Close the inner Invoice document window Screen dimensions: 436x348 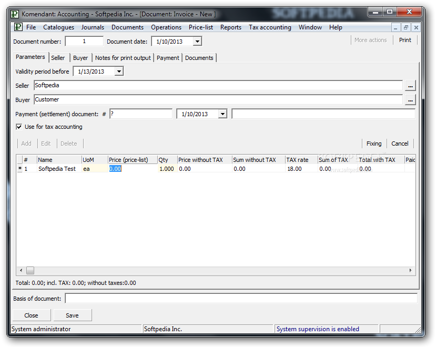point(416,27)
